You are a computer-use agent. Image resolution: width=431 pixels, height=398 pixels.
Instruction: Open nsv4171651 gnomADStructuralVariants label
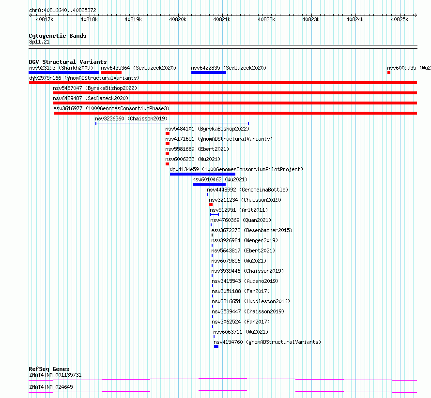click(219, 139)
